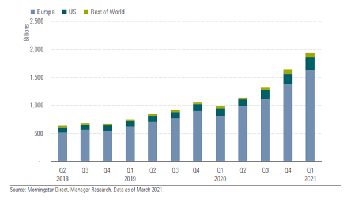The image size is (347, 208).
Task: Click the Q1 2021 x-axis label
Action: click(310, 174)
